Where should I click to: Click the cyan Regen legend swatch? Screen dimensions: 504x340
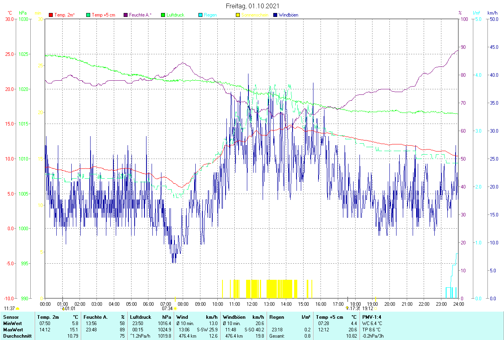pyautogui.click(x=200, y=15)
